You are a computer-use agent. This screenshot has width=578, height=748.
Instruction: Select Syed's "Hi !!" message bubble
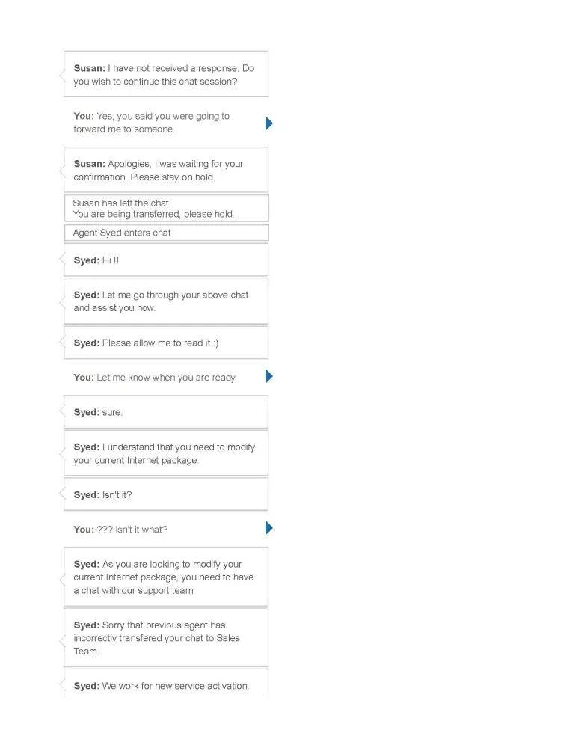click(x=165, y=260)
